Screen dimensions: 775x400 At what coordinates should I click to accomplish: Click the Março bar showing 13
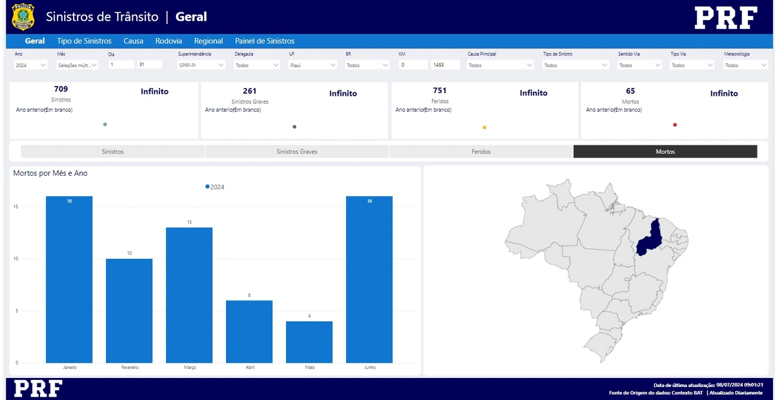click(x=189, y=295)
